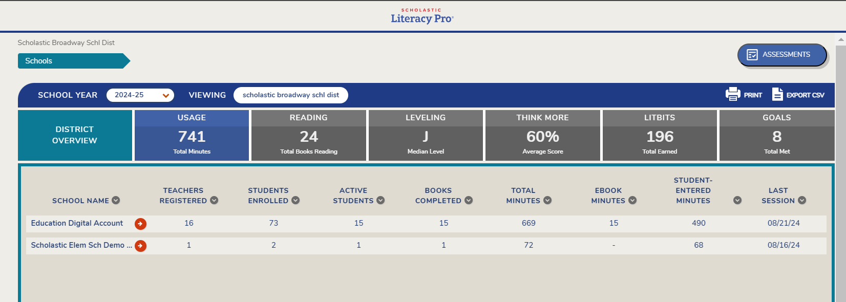Sort by School Name arrow

(x=116, y=200)
